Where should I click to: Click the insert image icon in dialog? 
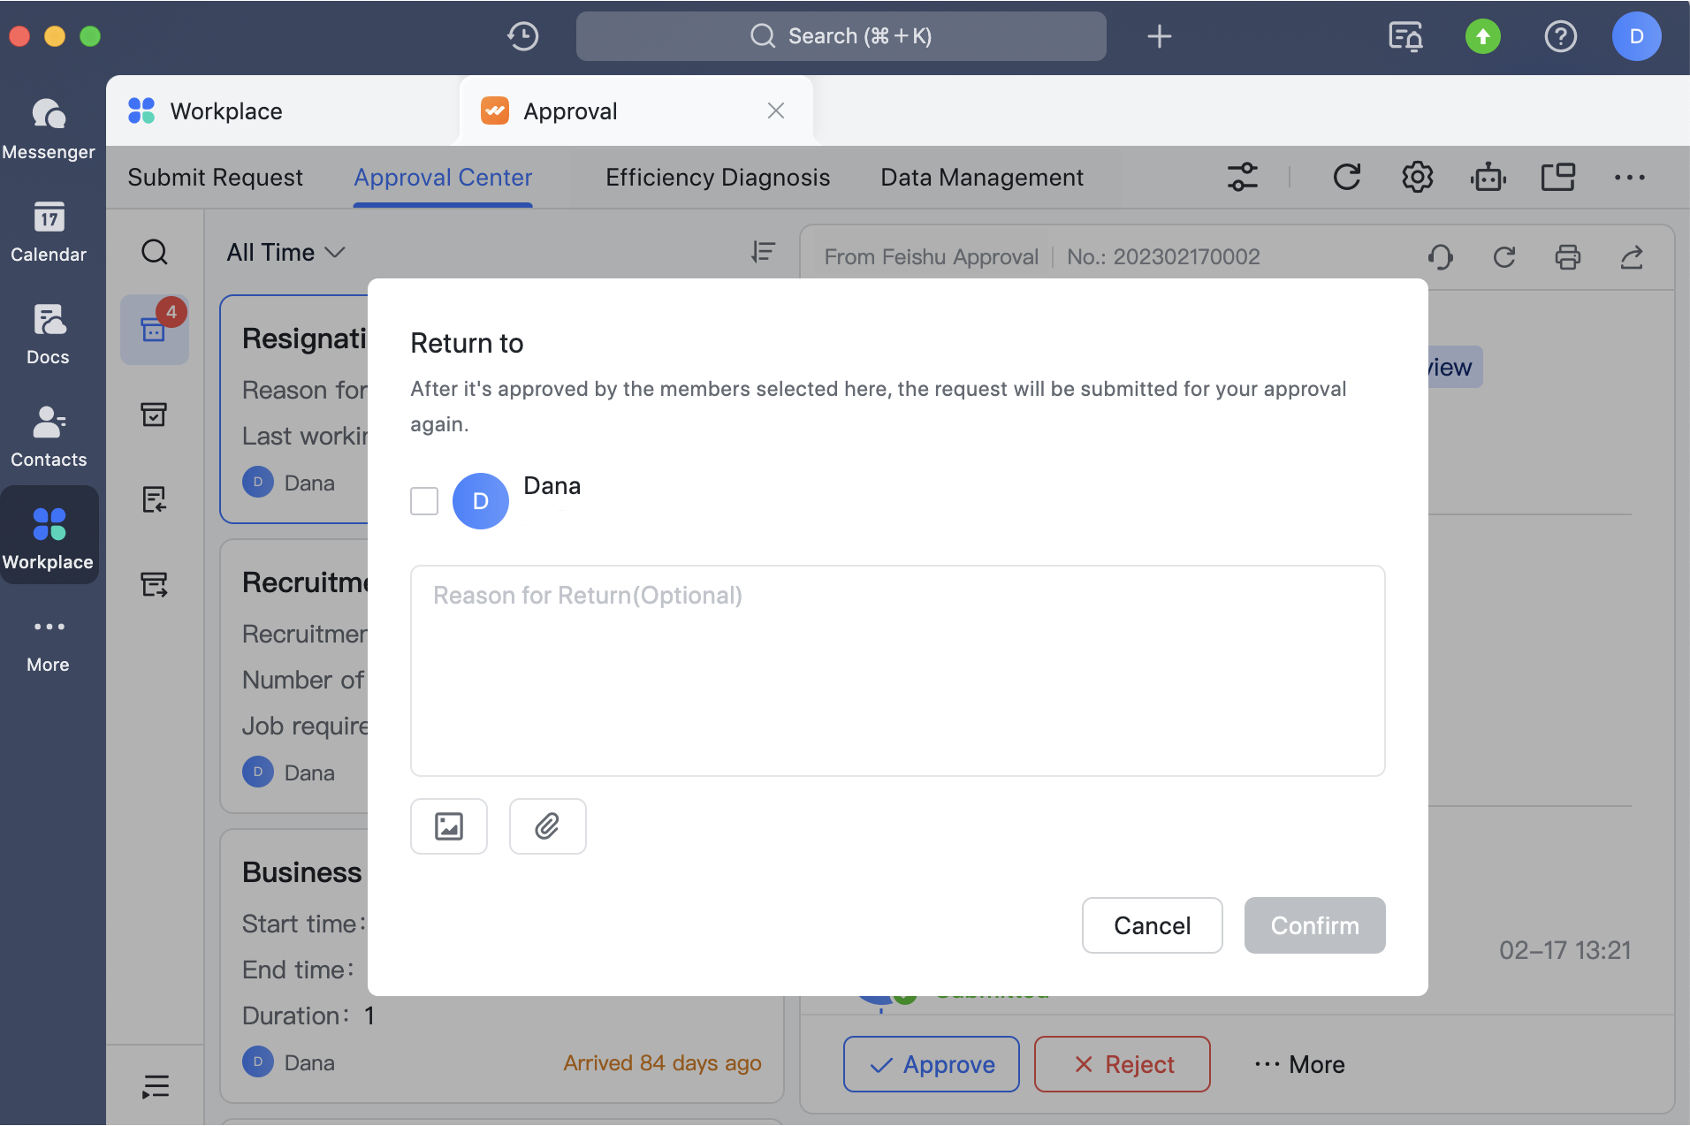pyautogui.click(x=449, y=826)
